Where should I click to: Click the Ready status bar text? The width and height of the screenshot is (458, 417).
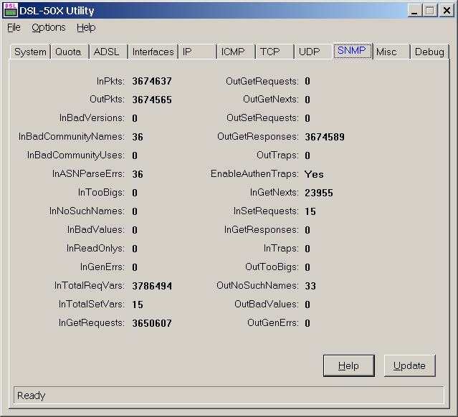(31, 396)
